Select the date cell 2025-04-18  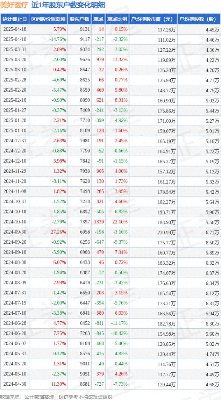pyautogui.click(x=15, y=29)
